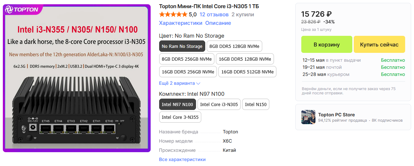Screen dimensions: 414x166
Task: Click the Topton logo on product image
Action: click(x=22, y=10)
